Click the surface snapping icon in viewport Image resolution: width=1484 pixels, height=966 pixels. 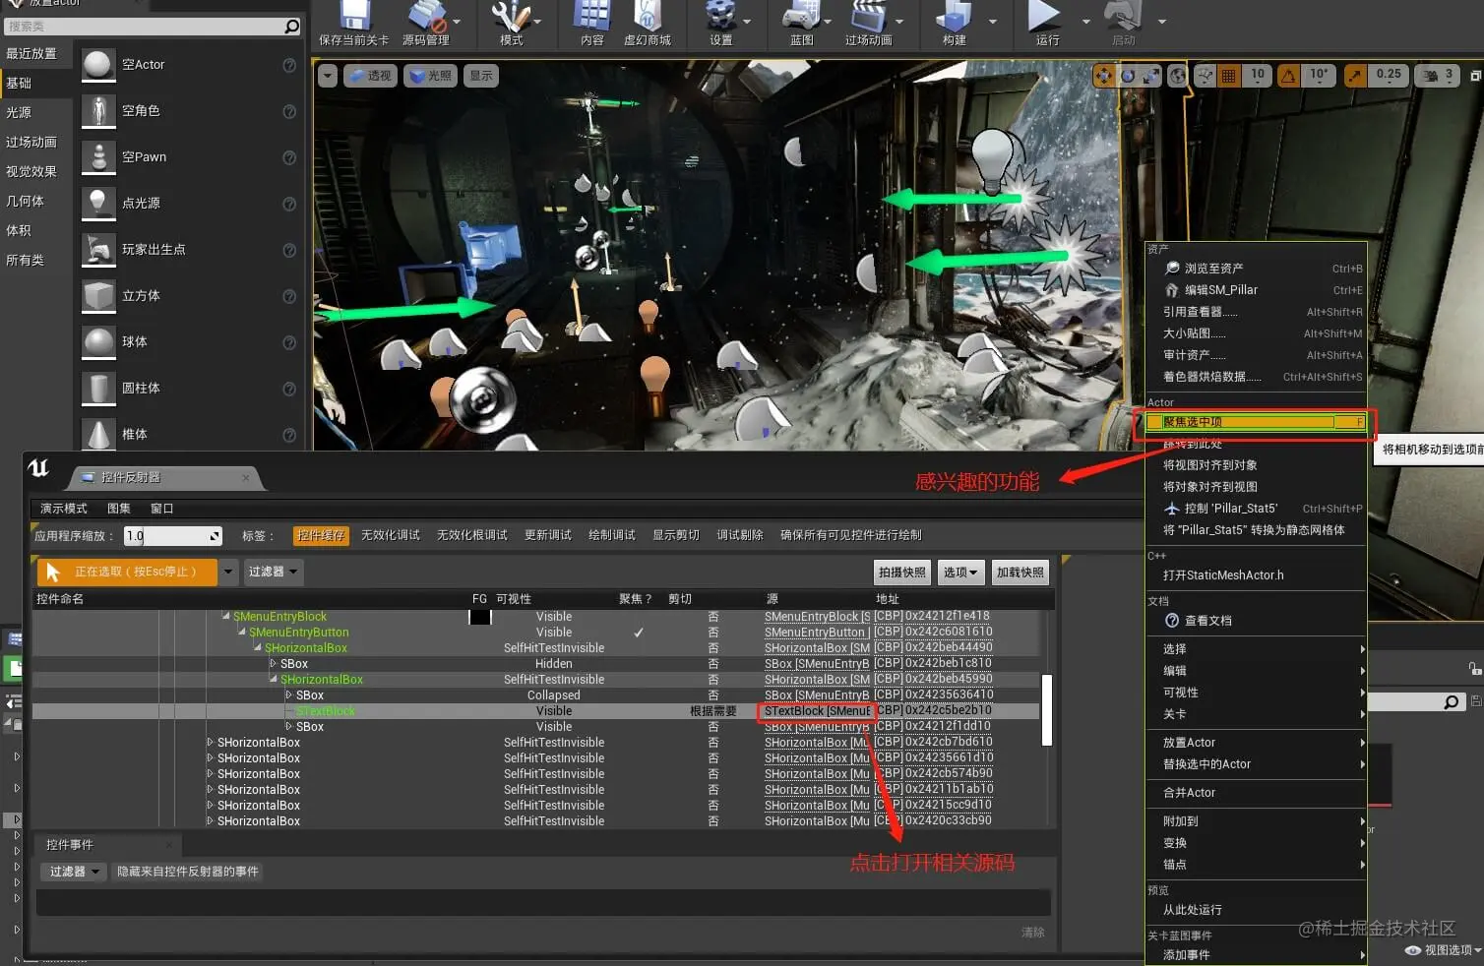coord(1205,76)
